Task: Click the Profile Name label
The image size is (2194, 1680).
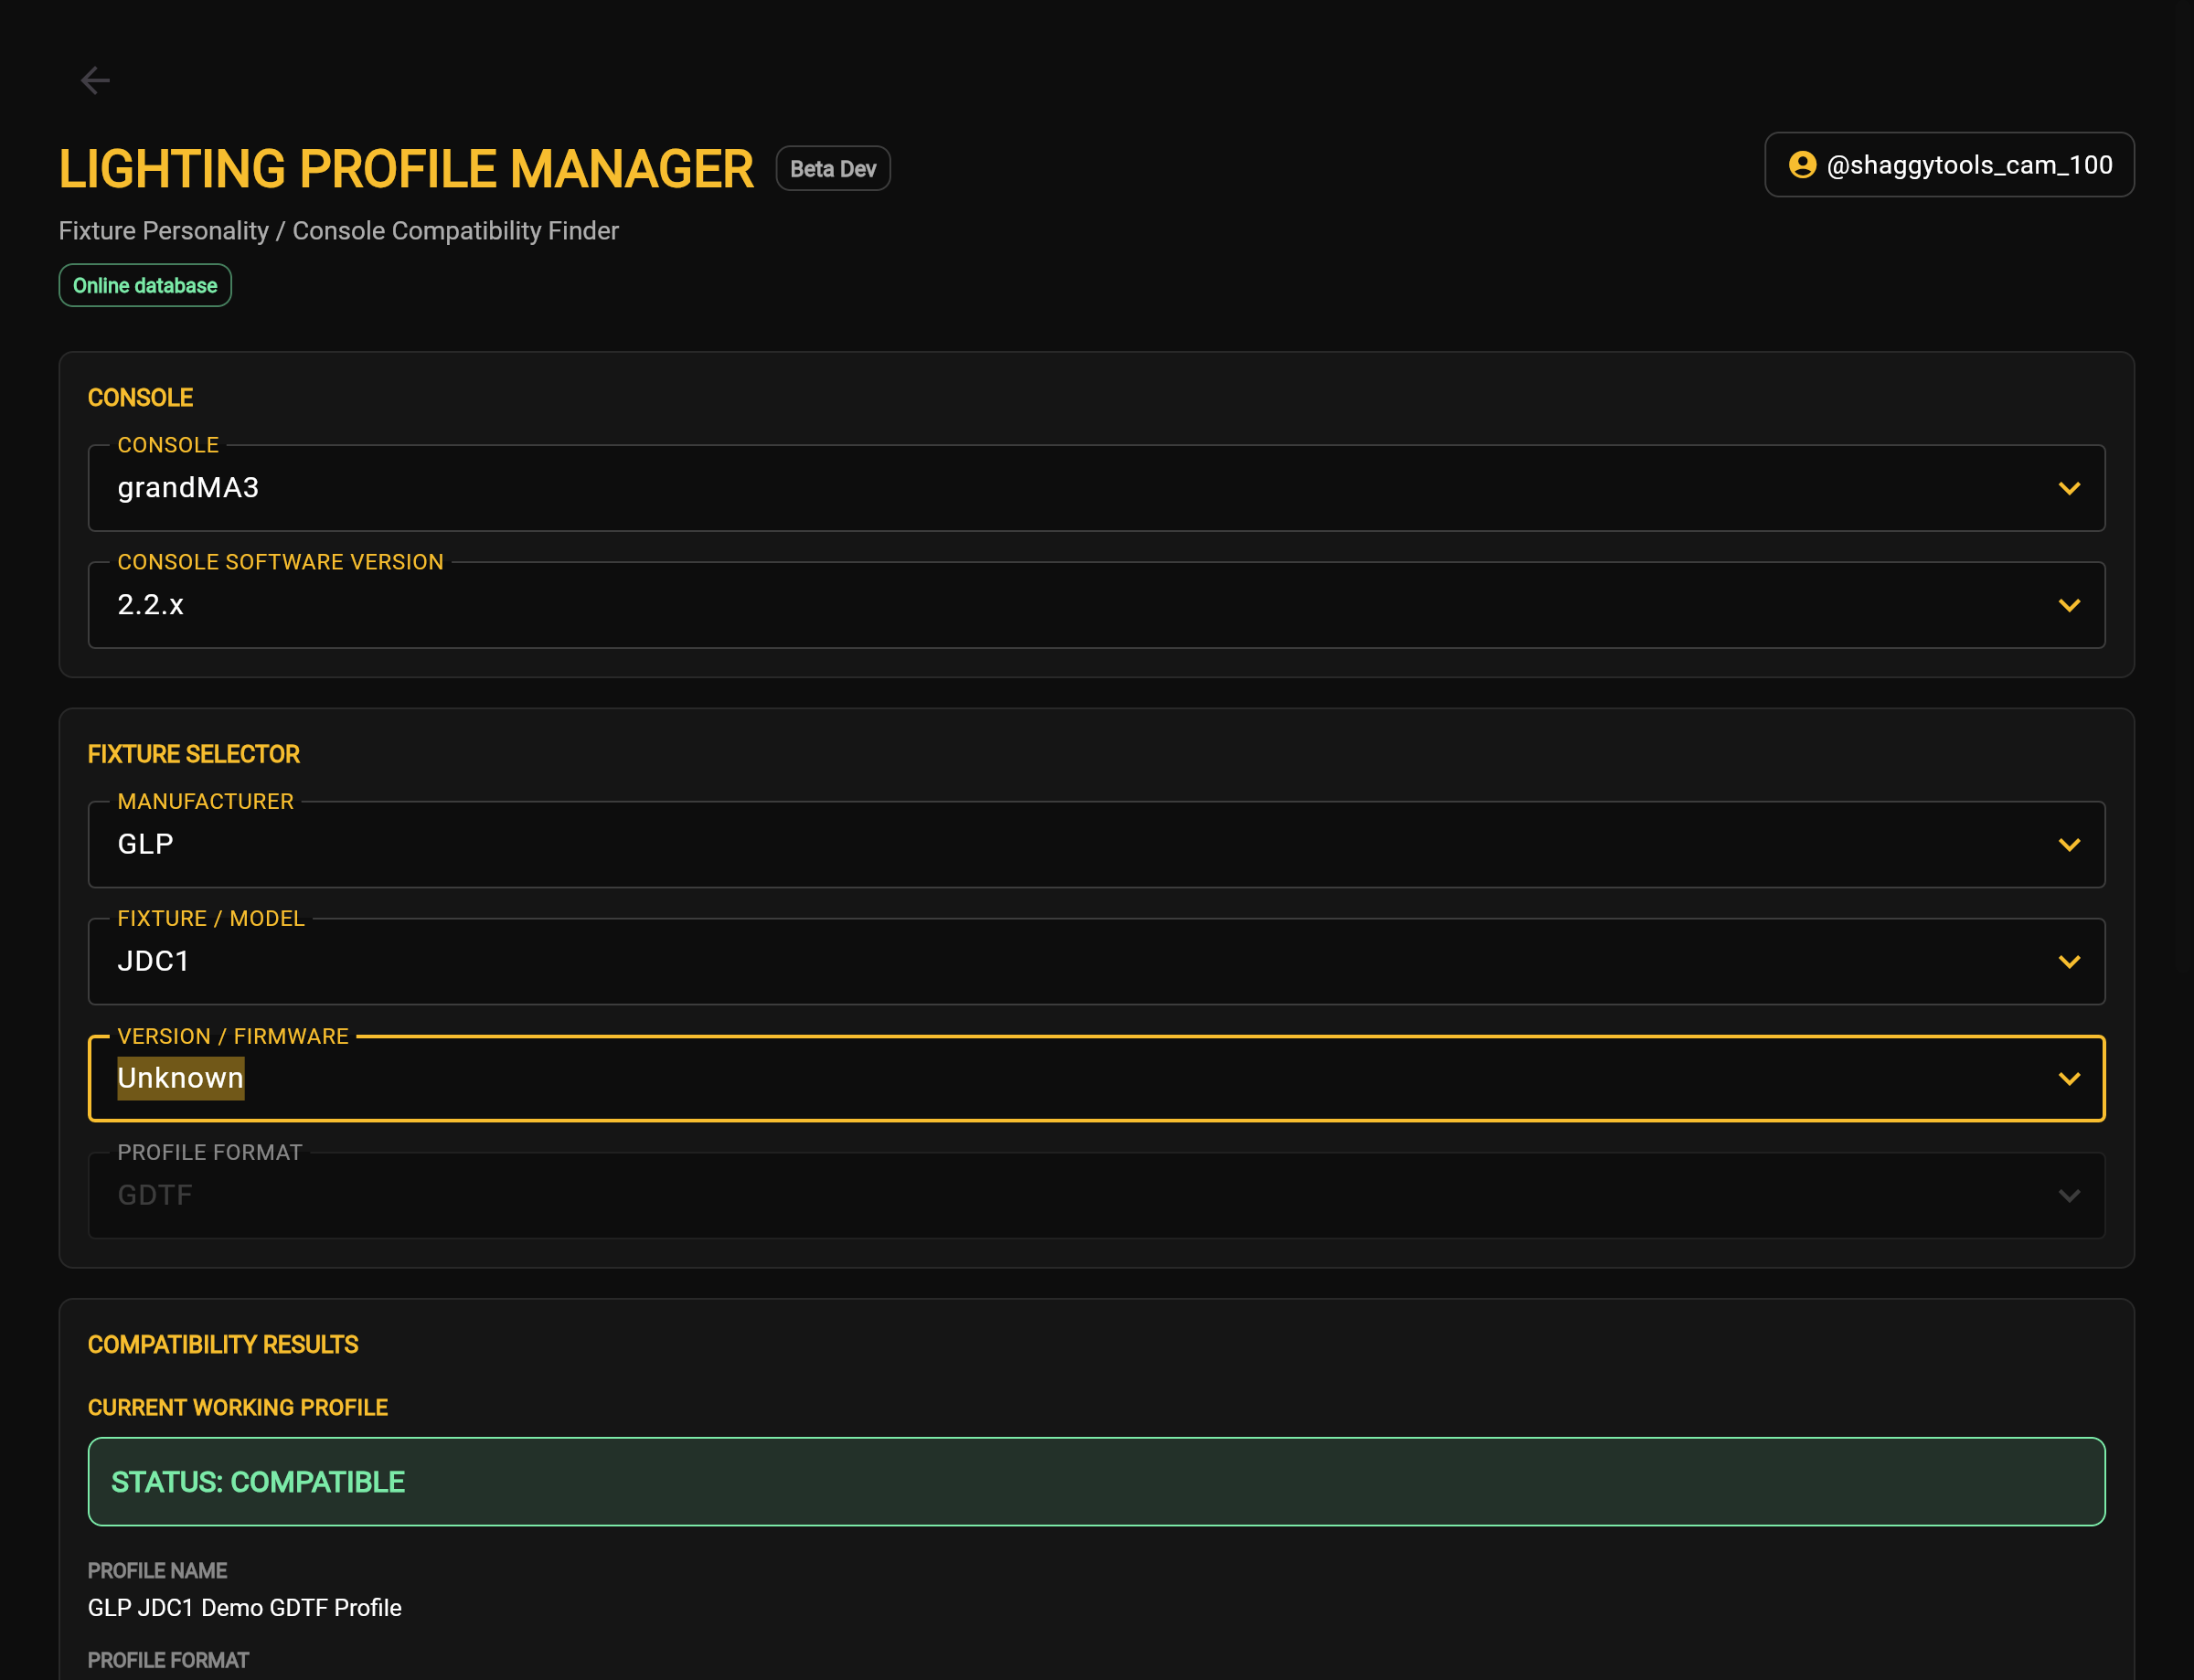Action: coord(158,1571)
